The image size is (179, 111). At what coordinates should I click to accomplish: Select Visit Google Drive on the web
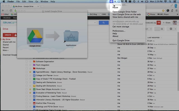(x=126, y=14)
